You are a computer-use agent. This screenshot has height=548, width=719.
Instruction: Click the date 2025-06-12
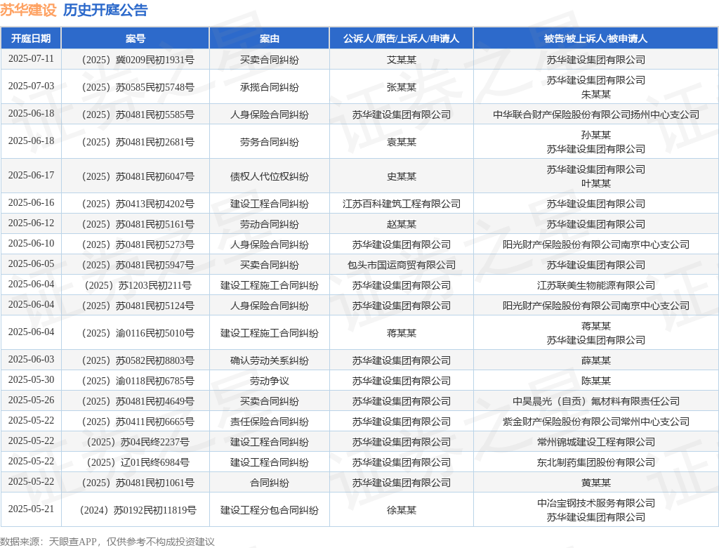(31, 223)
